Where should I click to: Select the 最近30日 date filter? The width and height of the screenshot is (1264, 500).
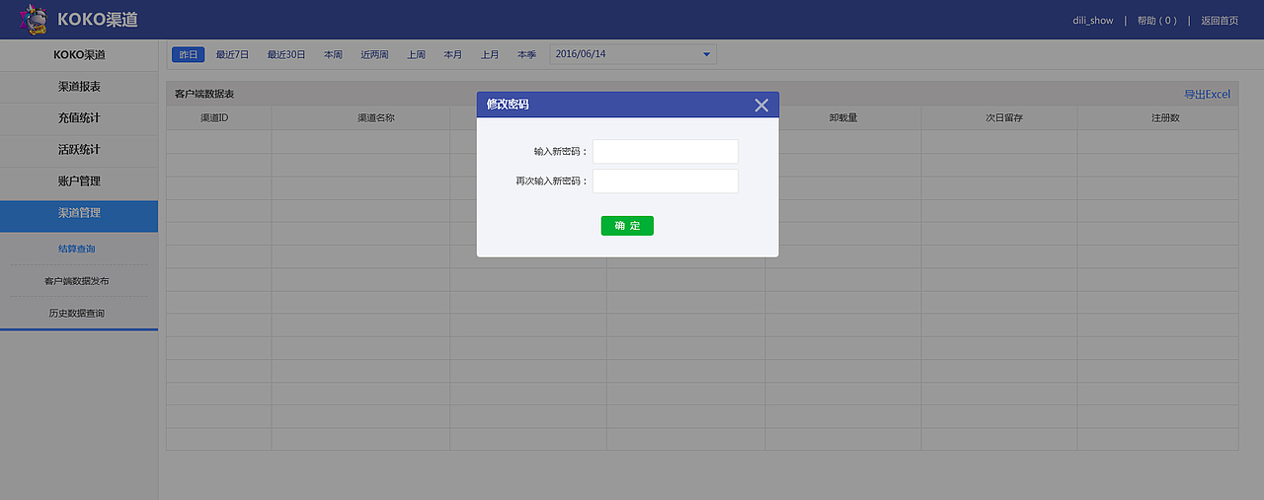click(286, 55)
